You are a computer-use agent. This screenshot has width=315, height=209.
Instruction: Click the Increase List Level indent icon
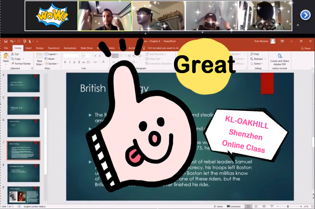point(134,55)
